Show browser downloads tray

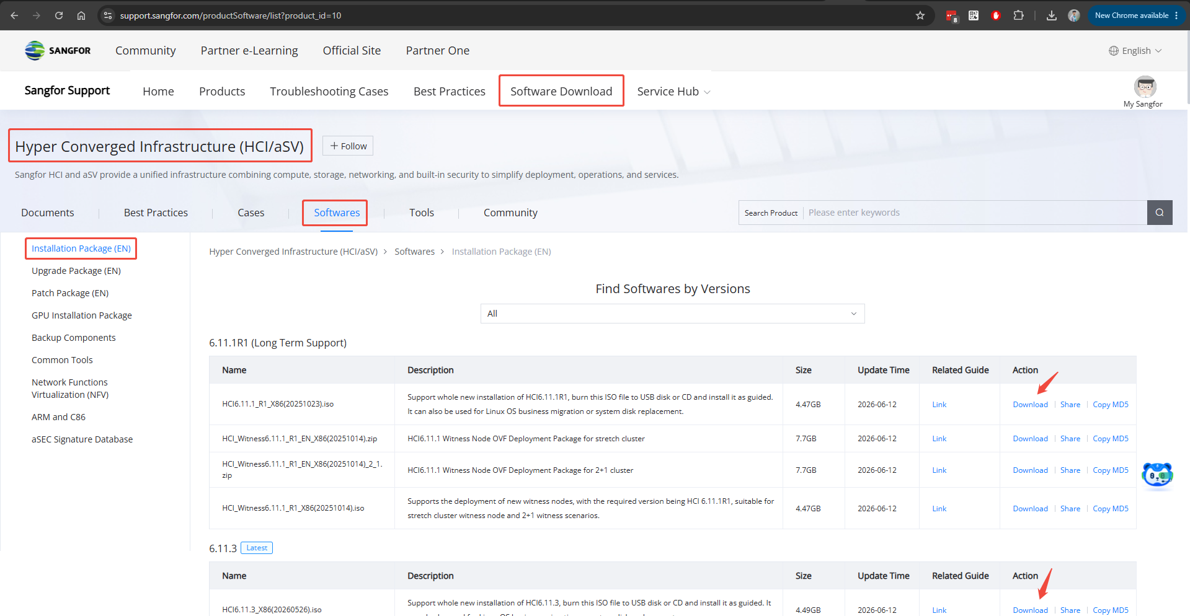pyautogui.click(x=1052, y=15)
